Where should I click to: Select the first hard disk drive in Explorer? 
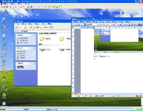(42, 50)
